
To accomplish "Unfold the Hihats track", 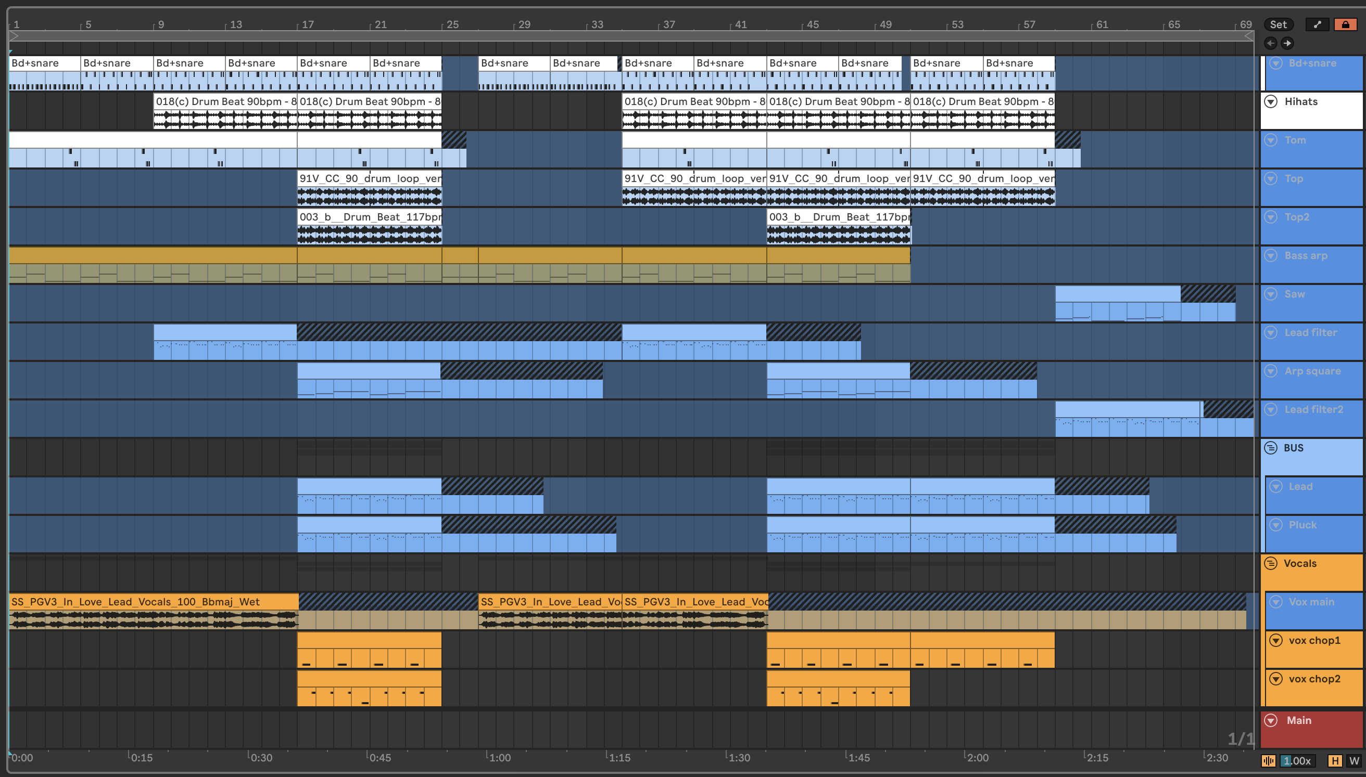I will tap(1271, 101).
